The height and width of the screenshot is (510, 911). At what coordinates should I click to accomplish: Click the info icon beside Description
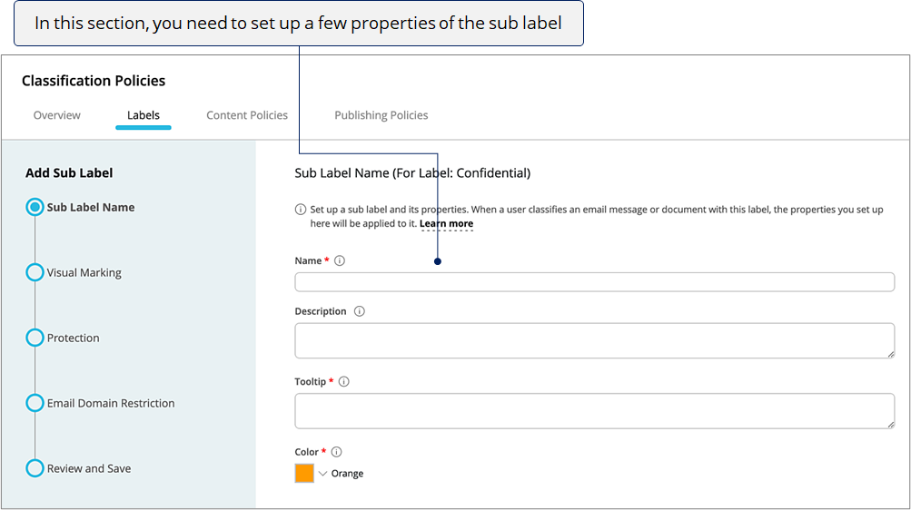(360, 311)
